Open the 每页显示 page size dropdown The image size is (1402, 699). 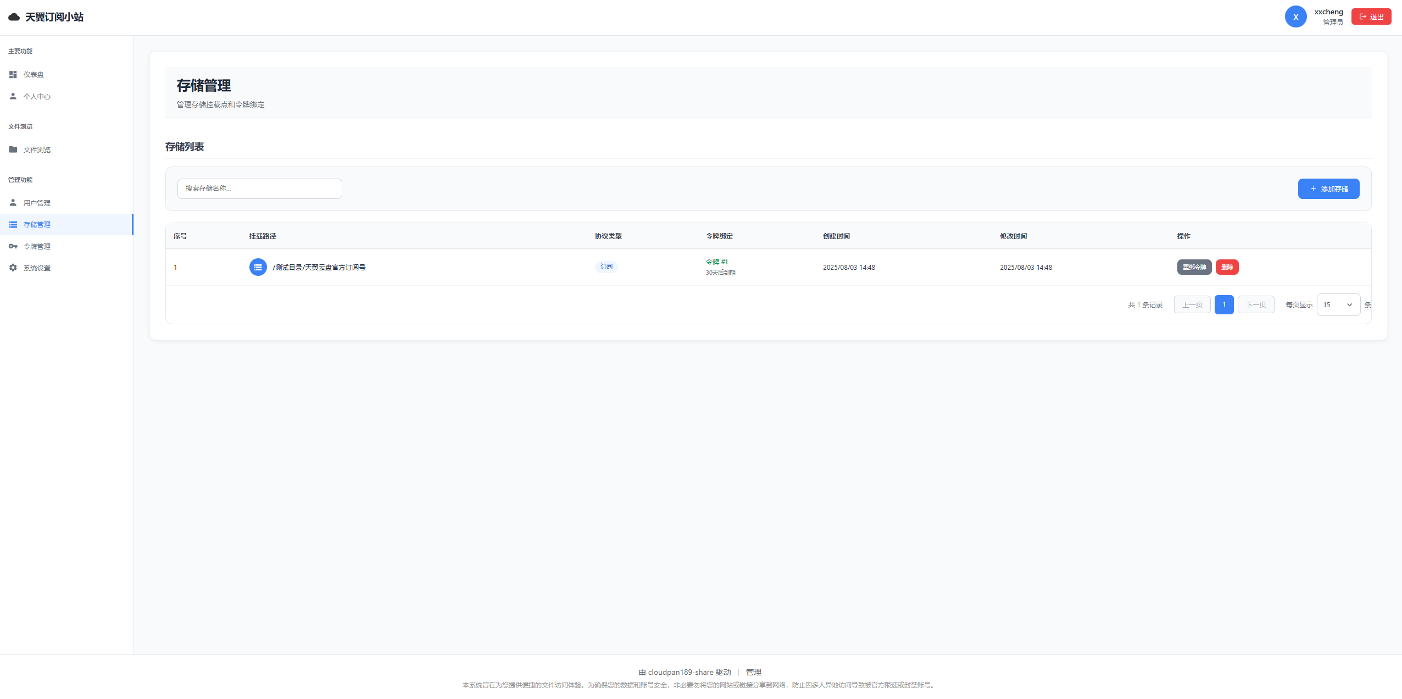pyautogui.click(x=1338, y=304)
